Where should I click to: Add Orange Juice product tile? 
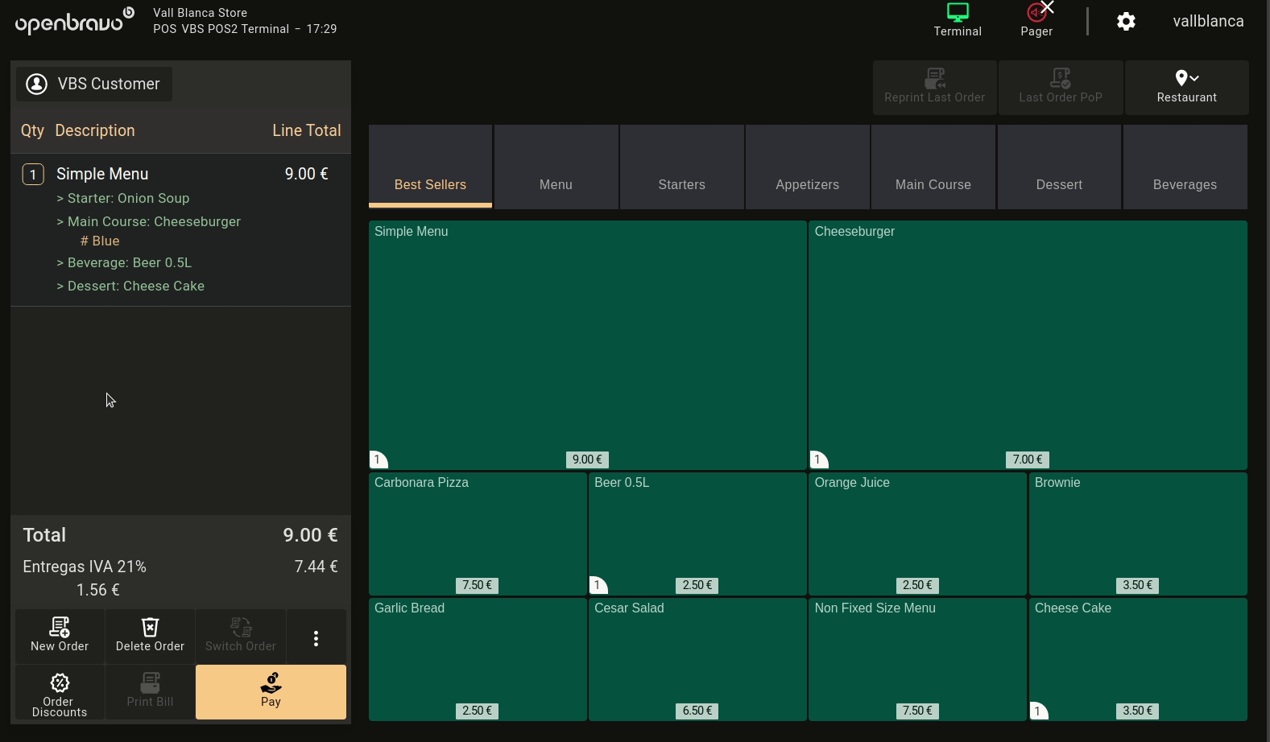pyautogui.click(x=916, y=533)
